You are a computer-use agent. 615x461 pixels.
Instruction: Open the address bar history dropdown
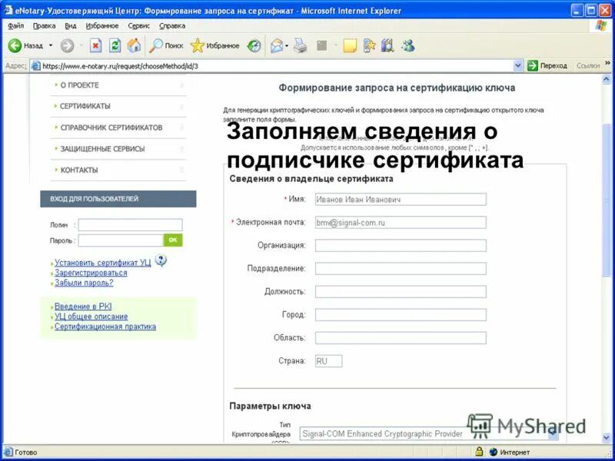tap(519, 65)
